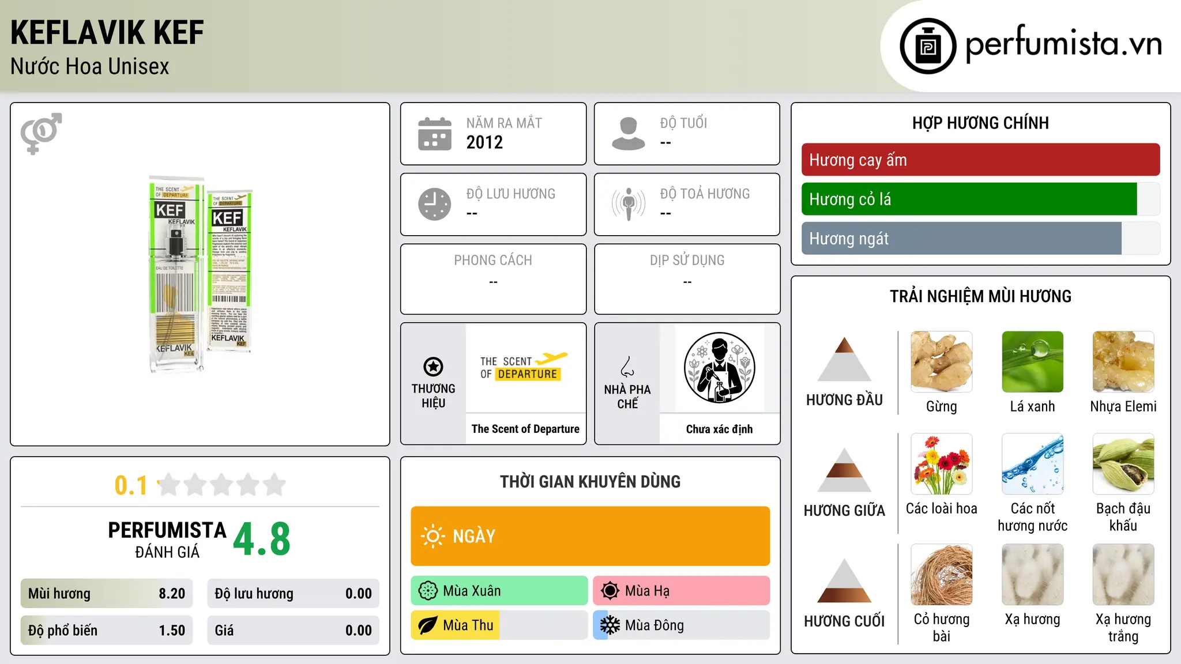
Task: Click the ĐỘ TUỔI label
Action: click(x=683, y=123)
